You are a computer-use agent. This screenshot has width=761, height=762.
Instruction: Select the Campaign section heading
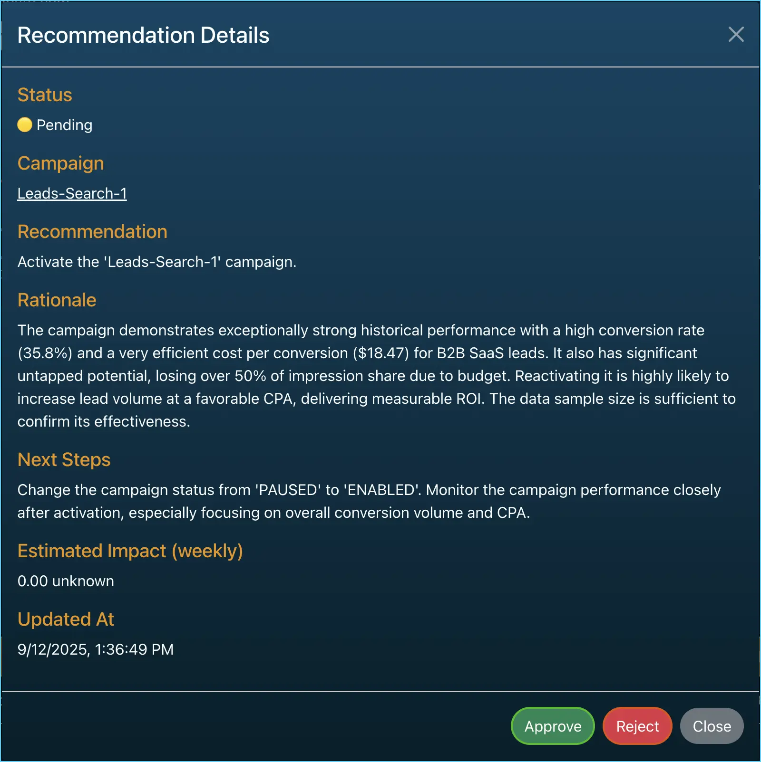click(x=60, y=163)
